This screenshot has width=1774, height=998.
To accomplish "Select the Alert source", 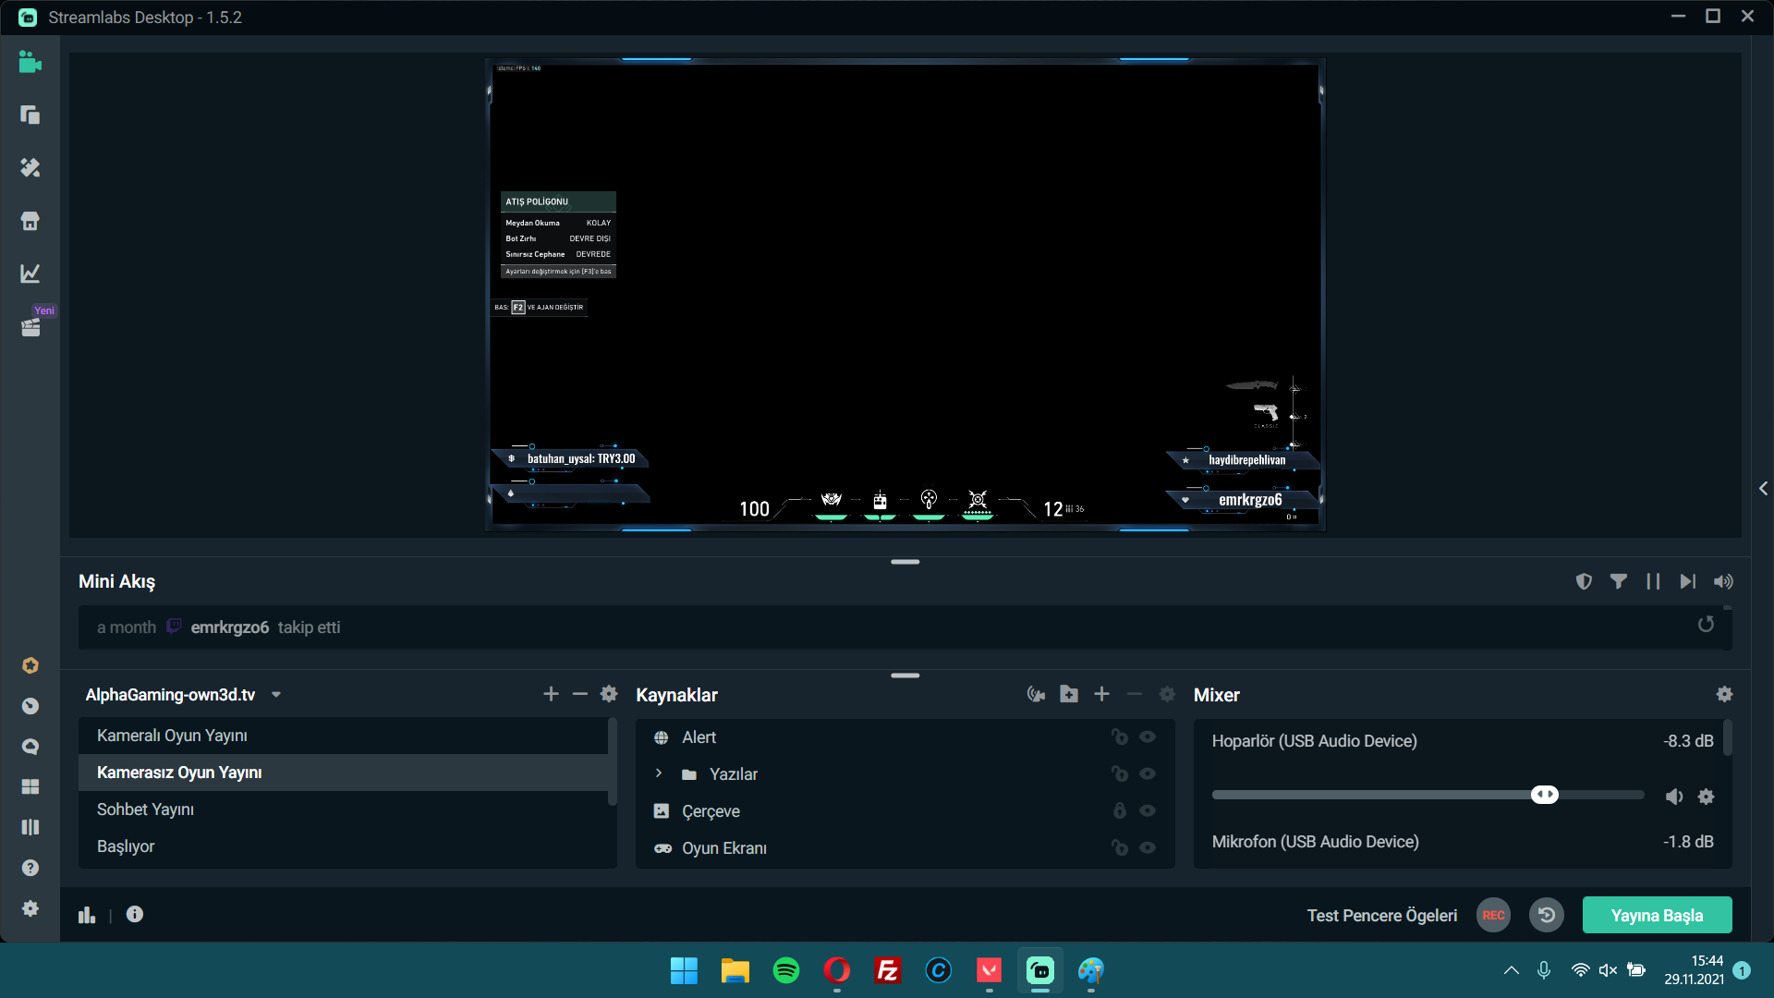I will [x=905, y=737].
